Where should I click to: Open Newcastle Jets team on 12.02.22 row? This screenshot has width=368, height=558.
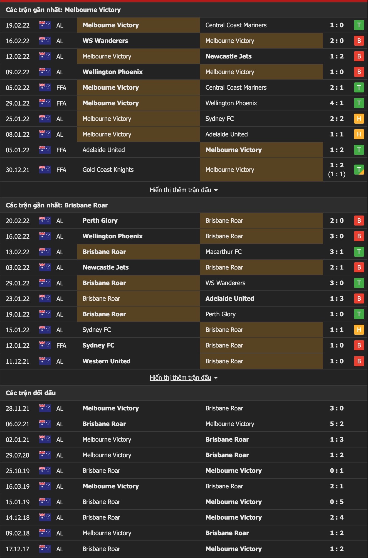click(x=228, y=56)
